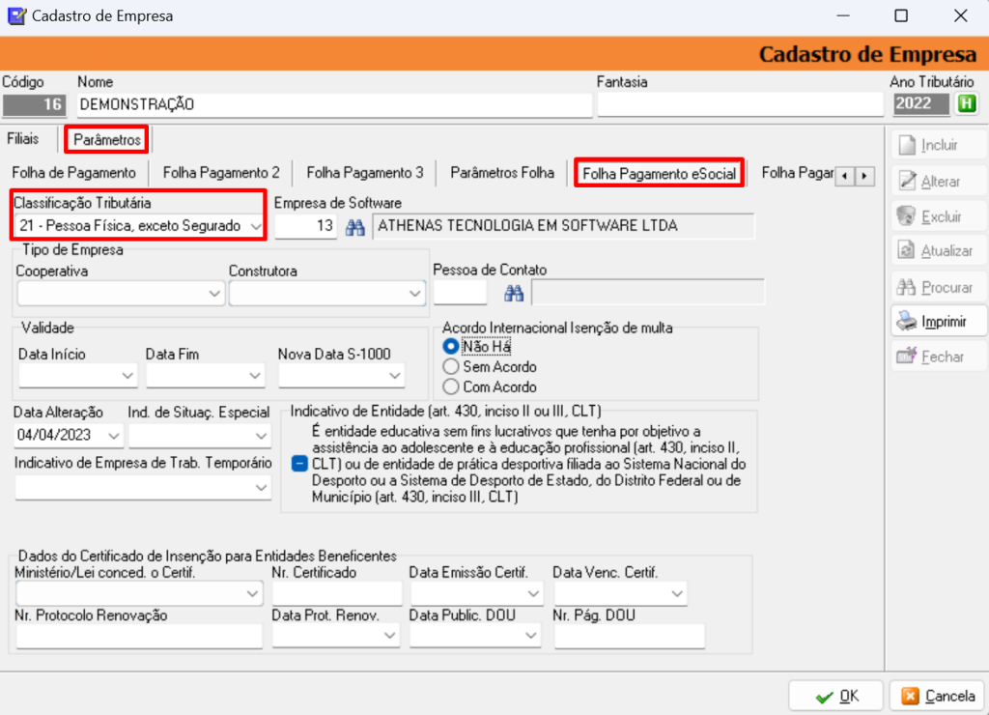Open the Folha de Pagamento sub-tab
Screen dimensions: 989x715
[73, 173]
